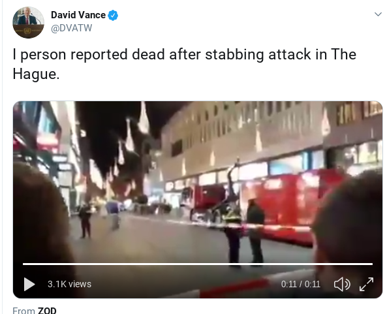Click the tweet text about The Hague

point(185,64)
